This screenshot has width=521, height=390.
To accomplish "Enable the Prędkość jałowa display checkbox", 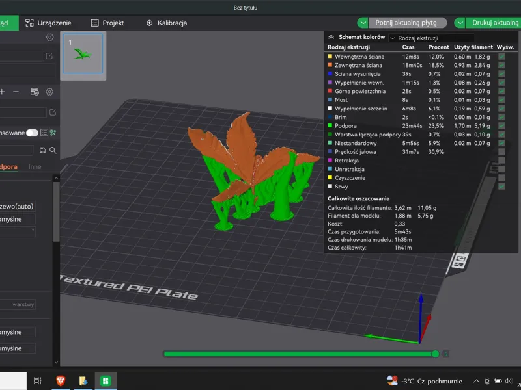I will coord(501,152).
